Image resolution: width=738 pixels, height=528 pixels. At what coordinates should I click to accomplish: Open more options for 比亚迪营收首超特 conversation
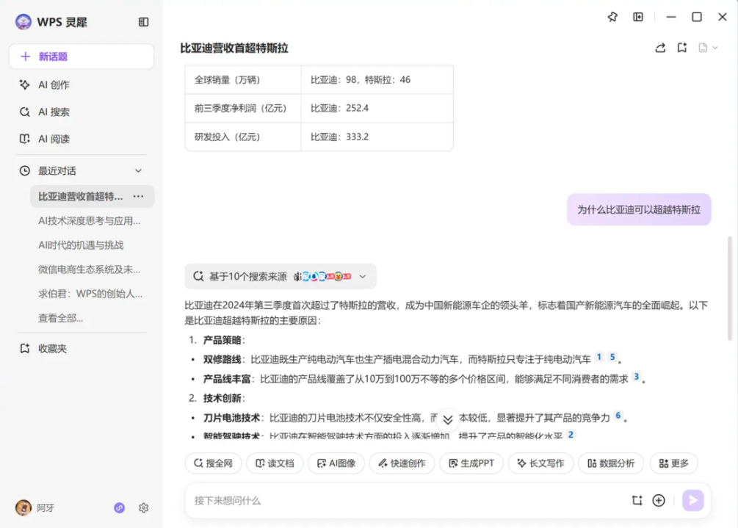[138, 196]
